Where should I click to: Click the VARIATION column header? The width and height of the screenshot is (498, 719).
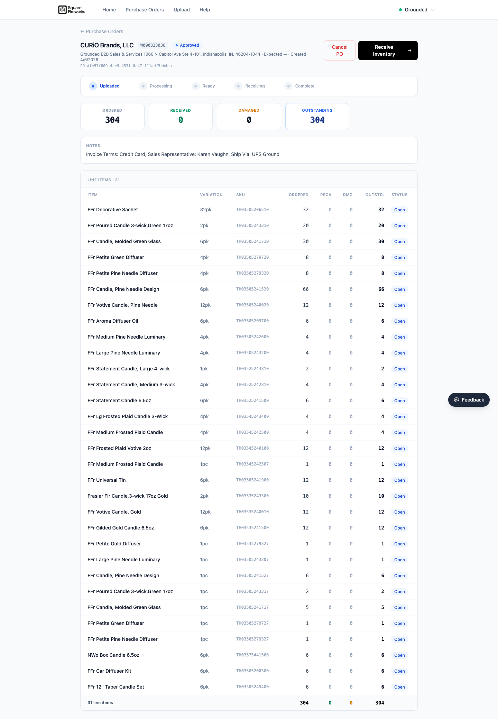tap(211, 195)
